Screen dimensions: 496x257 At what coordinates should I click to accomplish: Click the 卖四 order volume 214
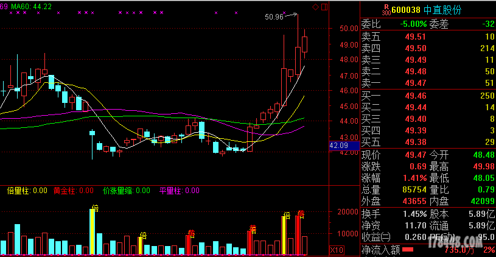(487, 49)
